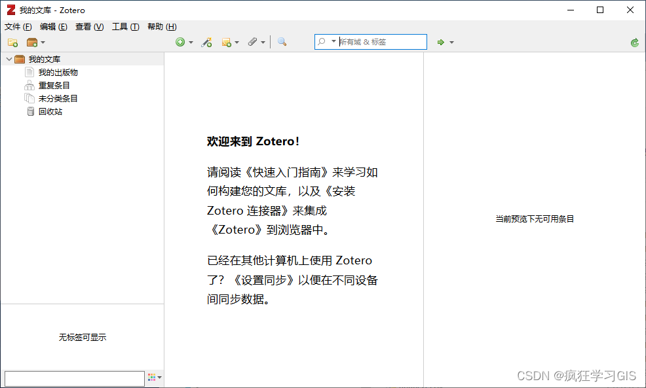Screen dimensions: 646x388
Task: Click the tag filter input field
Action: click(x=73, y=378)
